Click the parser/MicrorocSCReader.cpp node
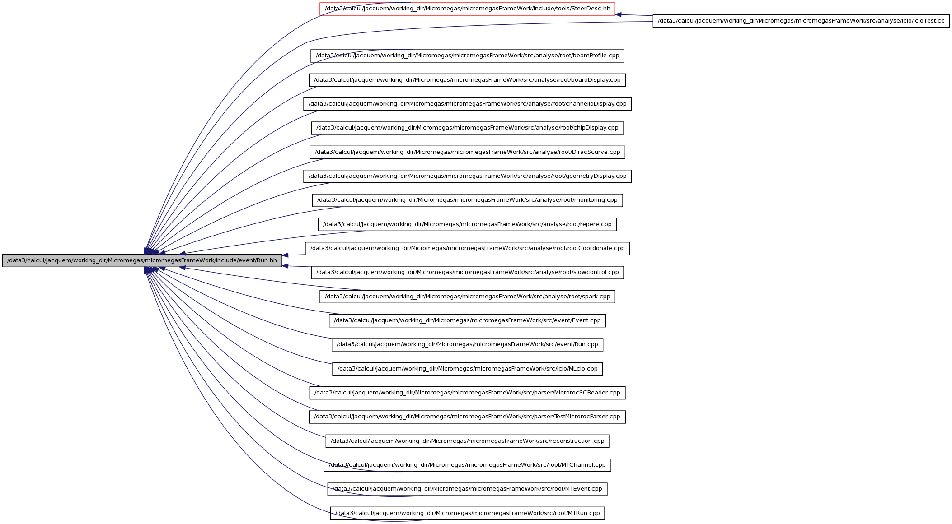This screenshot has width=952, height=524. [x=467, y=393]
